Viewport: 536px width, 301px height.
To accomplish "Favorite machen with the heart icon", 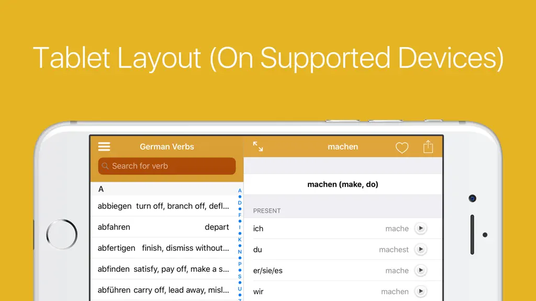I will (x=402, y=147).
